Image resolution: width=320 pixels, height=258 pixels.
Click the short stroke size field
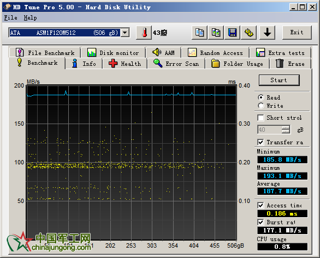269,130
